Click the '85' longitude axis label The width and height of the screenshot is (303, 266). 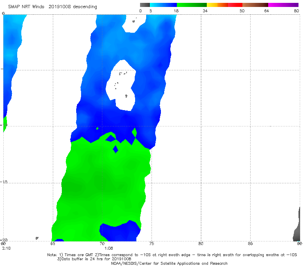[250, 243]
